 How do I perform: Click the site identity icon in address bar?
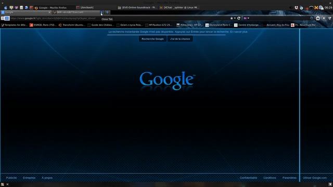click(x=7, y=19)
